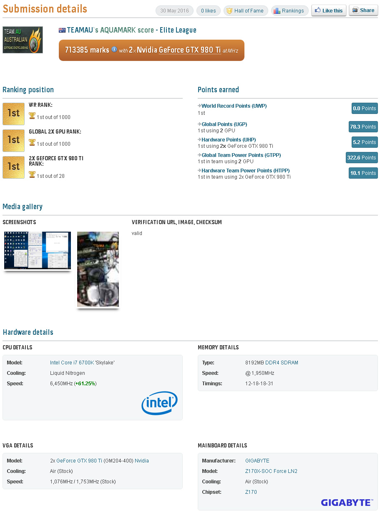
Task: Select the VGA speed '1,076MHz / 1,753MHz (Stock)'
Action: pyautogui.click(x=83, y=482)
